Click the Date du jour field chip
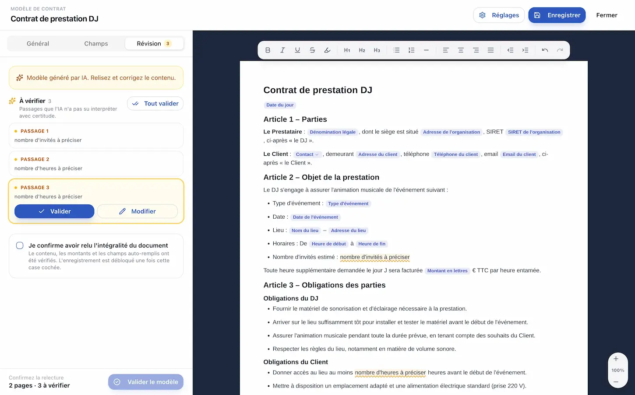 pyautogui.click(x=280, y=105)
